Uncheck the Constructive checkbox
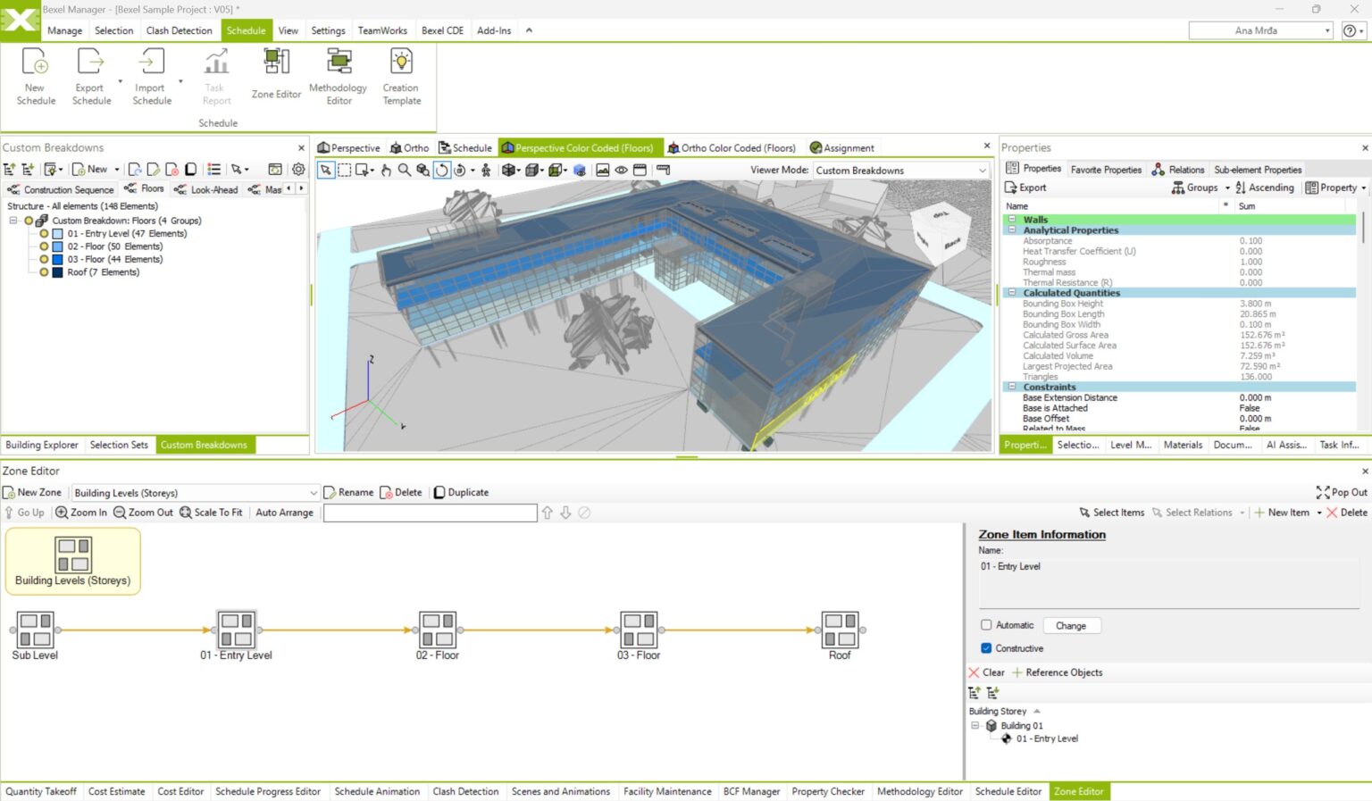The width and height of the screenshot is (1372, 801). 985,648
